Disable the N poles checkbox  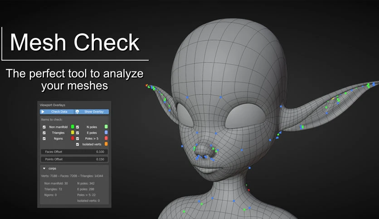click(x=78, y=127)
